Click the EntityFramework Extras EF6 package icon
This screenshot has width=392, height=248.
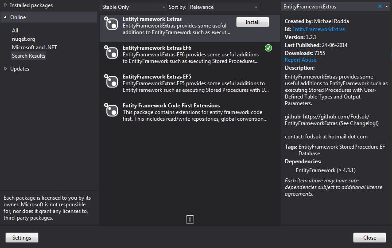[111, 52]
